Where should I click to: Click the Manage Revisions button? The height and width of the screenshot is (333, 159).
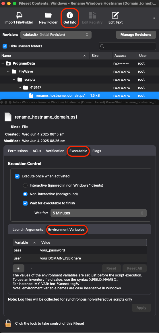click(x=136, y=35)
